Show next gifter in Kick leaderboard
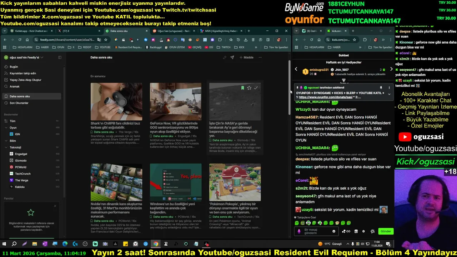Image resolution: width=457 pixels, height=257 pixels. pos(391,69)
